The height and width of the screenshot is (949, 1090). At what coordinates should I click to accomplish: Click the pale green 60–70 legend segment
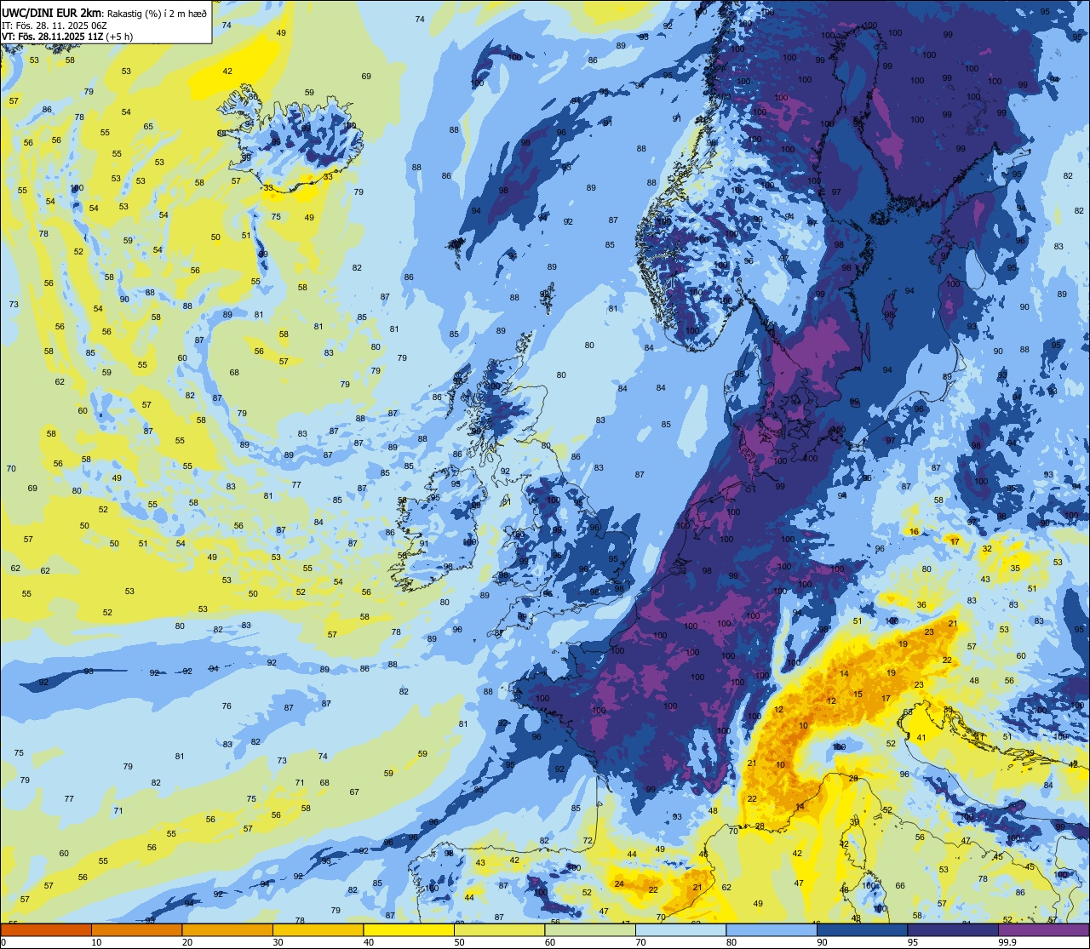point(590,929)
